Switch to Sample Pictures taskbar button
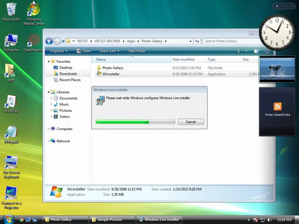 [112, 220]
